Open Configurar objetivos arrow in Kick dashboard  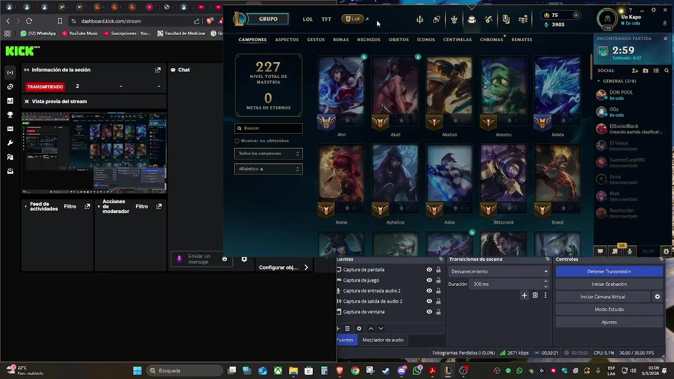pyautogui.click(x=306, y=267)
